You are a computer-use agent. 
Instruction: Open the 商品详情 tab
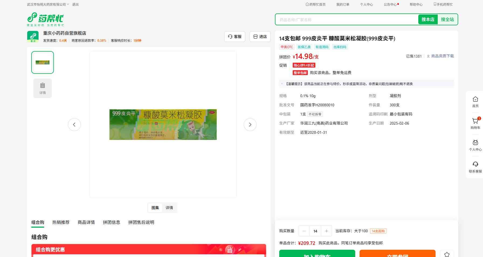pos(86,222)
